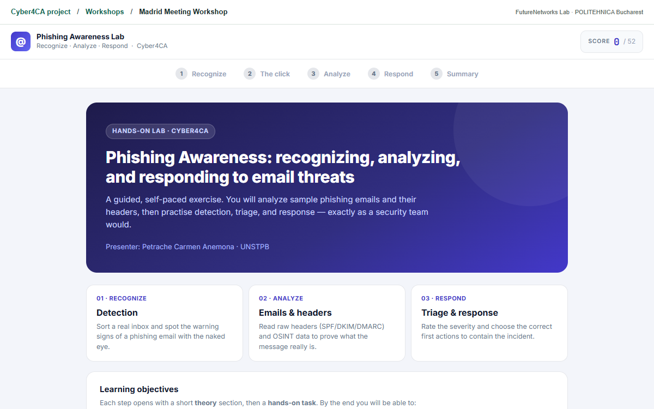Open the Workshops breadcrumb link

point(105,11)
